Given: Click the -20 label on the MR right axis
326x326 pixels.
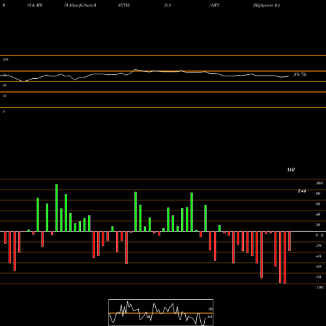Looking at the screenshot, I should coord(318,246).
